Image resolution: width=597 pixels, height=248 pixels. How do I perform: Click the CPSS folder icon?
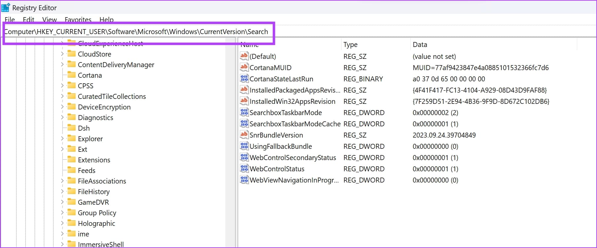pyautogui.click(x=71, y=85)
